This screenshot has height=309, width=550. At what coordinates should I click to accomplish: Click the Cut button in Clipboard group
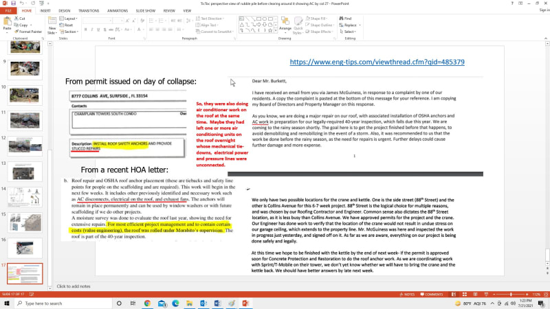pos(20,19)
